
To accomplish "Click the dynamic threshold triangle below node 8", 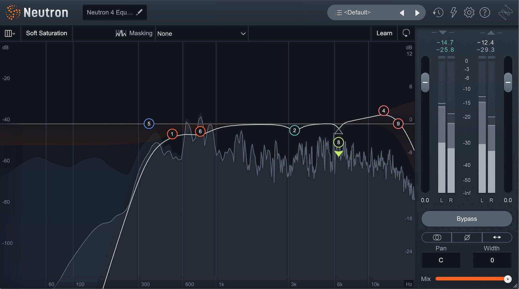I will (338, 154).
